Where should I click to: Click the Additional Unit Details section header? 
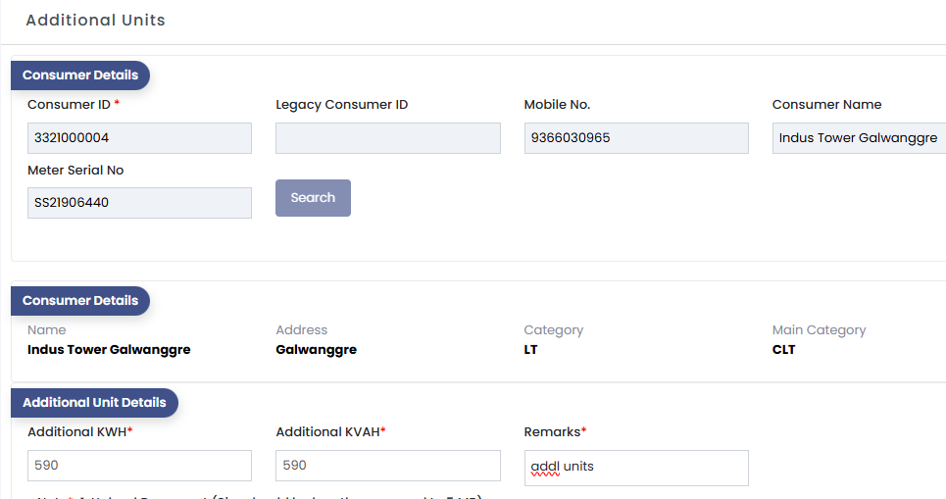(x=94, y=403)
